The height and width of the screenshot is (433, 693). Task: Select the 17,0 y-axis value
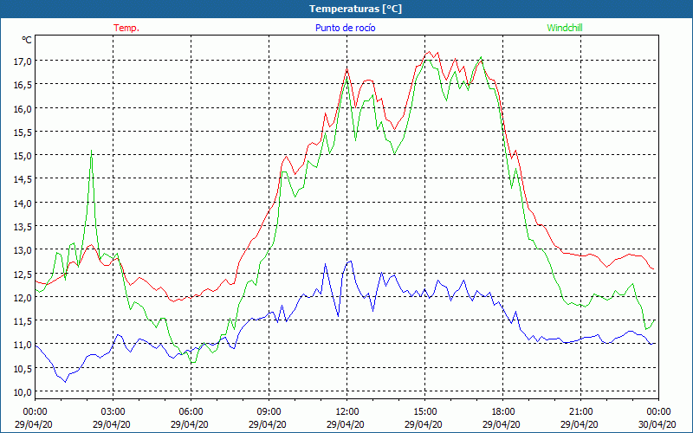pyautogui.click(x=23, y=61)
